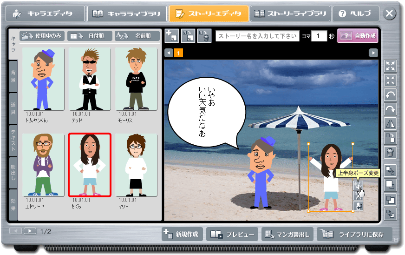
Task: Click the duplicate frame icon
Action: point(188,36)
